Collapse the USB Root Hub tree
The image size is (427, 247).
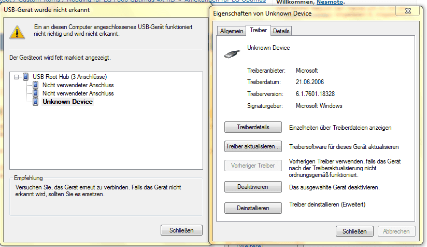click(17, 77)
